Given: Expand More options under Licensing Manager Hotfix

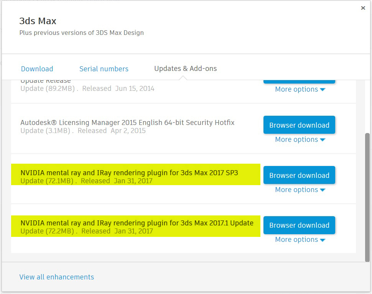Looking at the screenshot, I should (x=300, y=140).
